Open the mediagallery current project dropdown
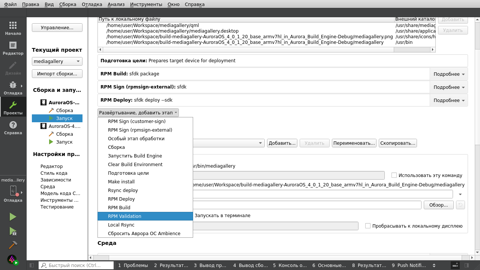The height and width of the screenshot is (270, 480). pyautogui.click(x=57, y=61)
